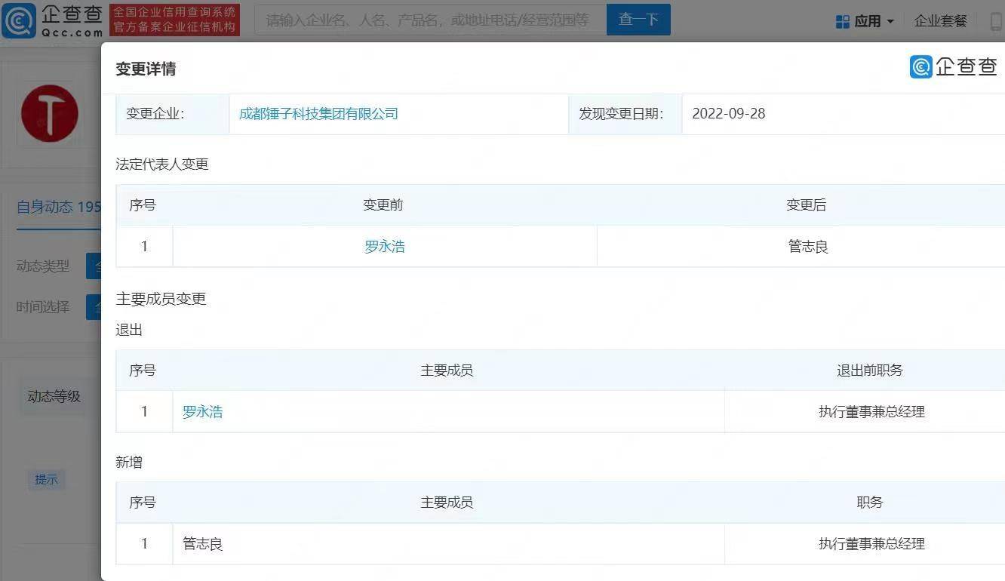Click 管志良 in the 变更后 column
1005x581 pixels.
808,247
